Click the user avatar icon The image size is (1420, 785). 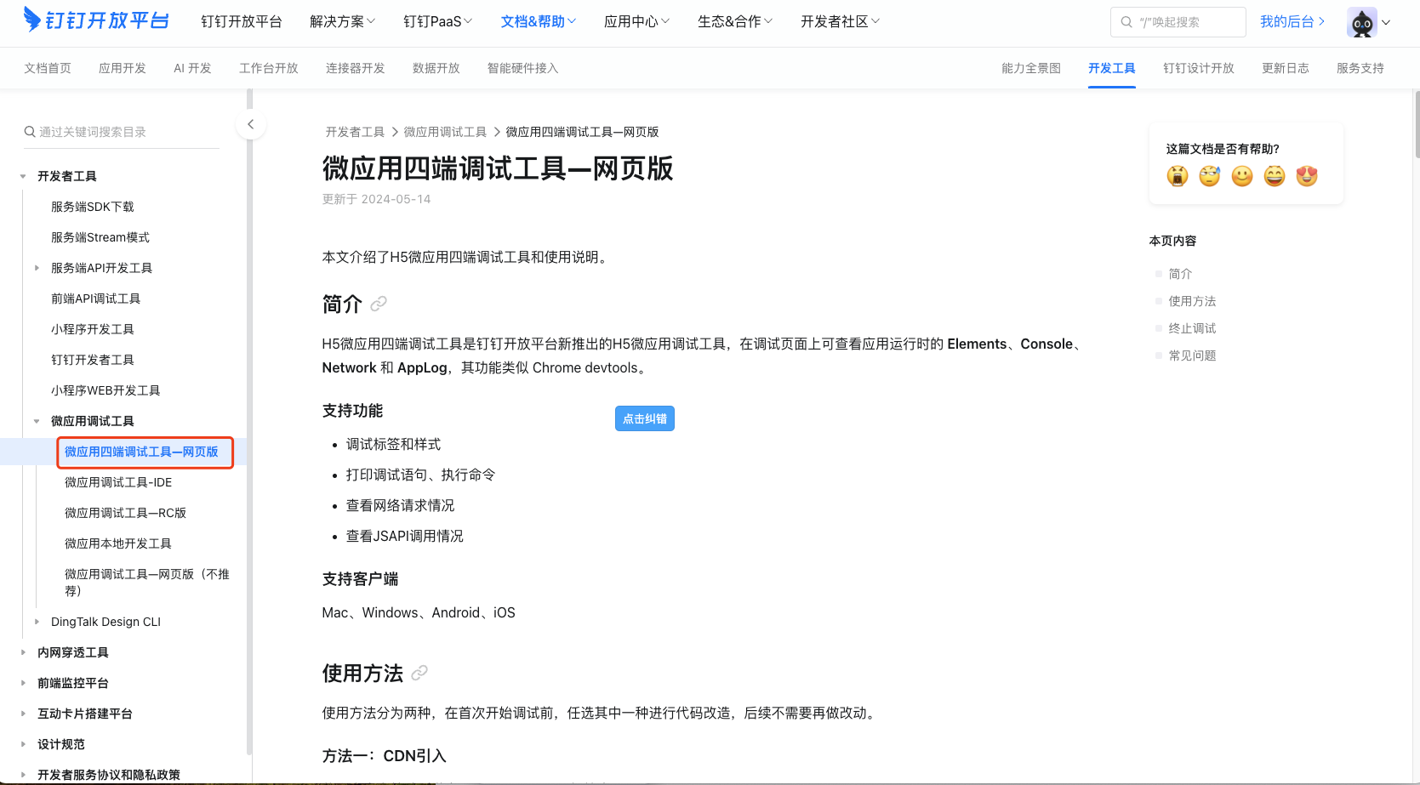(x=1361, y=22)
